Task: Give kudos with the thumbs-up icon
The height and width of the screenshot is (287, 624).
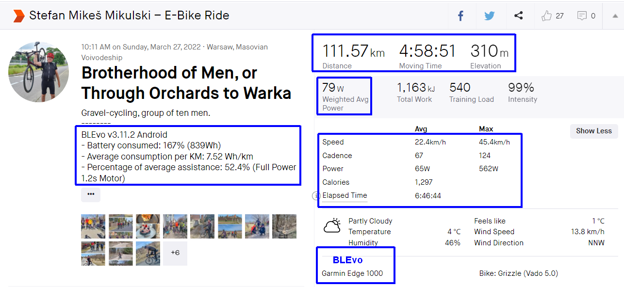Action: (x=547, y=16)
